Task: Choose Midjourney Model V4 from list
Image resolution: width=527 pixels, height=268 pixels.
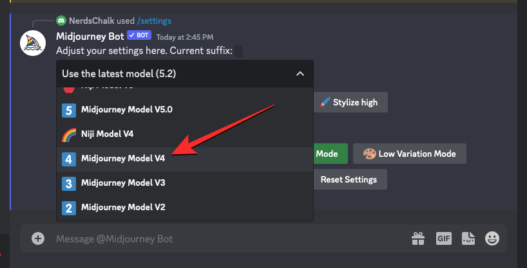Action: pos(185,159)
